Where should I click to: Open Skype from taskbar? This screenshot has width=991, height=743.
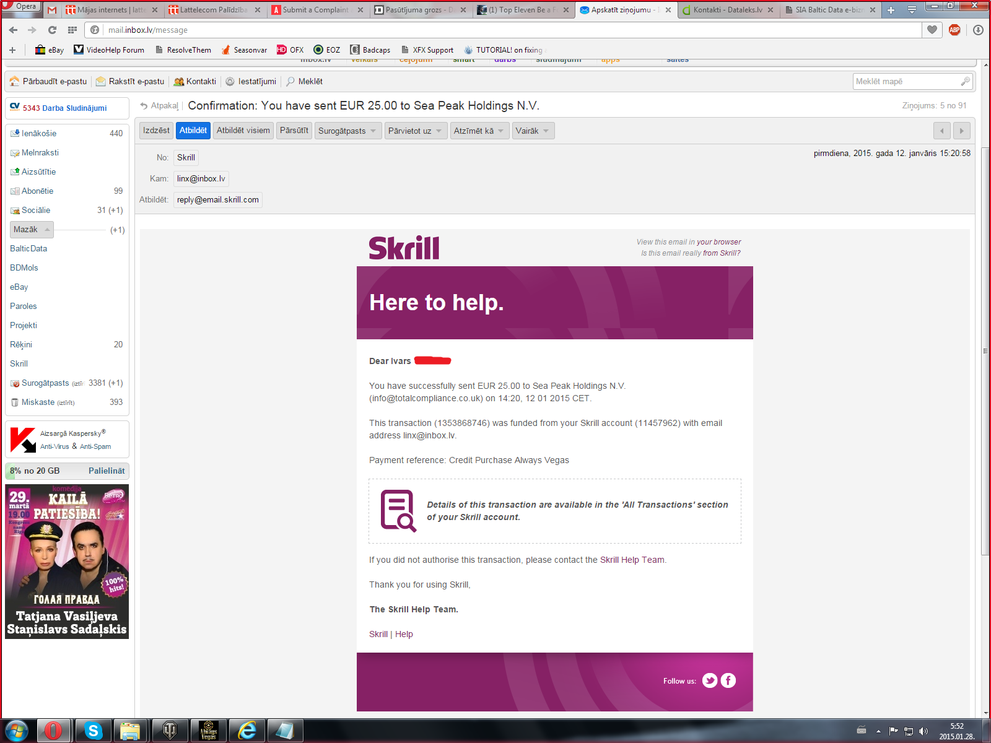coord(94,731)
